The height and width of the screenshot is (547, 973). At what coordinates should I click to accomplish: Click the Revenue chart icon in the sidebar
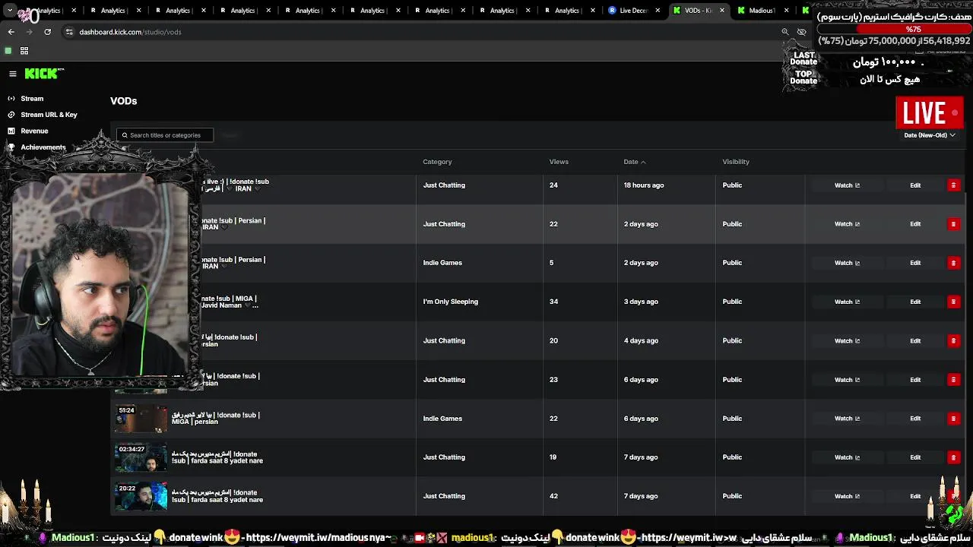coord(11,131)
